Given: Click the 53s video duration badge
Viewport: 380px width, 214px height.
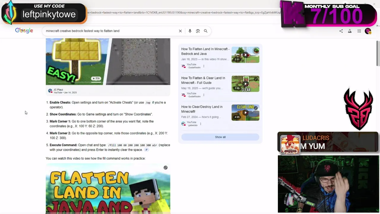Looking at the screenshot, I should (96, 78).
